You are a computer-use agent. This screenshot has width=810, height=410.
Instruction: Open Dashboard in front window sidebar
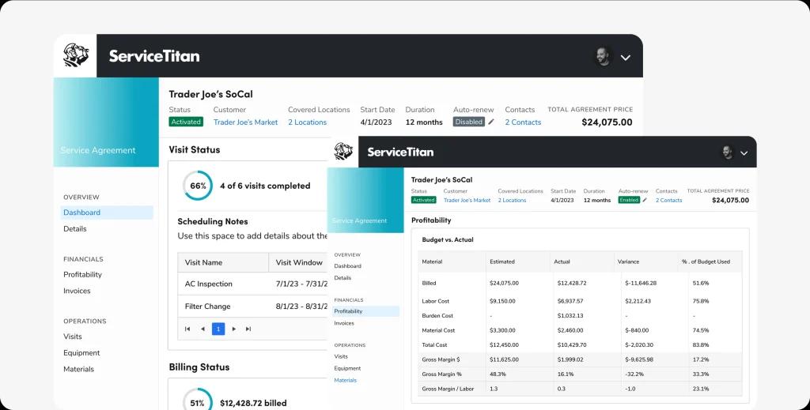coord(348,266)
